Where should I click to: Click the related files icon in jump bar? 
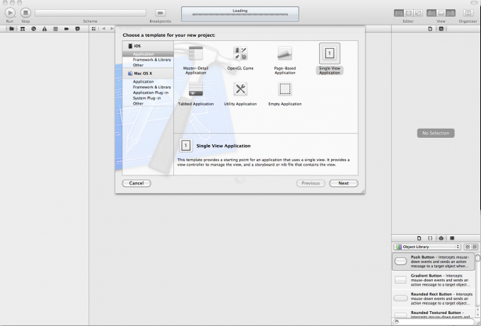tap(94, 28)
